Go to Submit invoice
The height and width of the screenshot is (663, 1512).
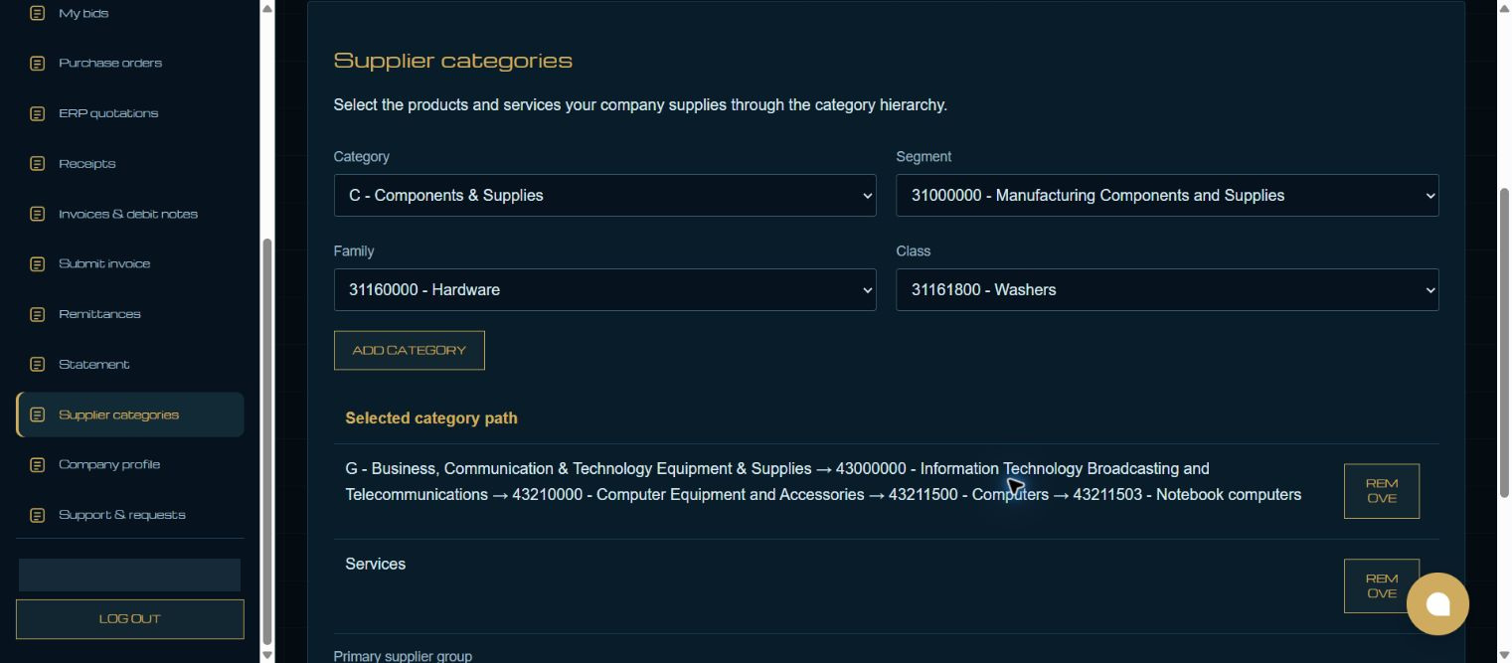(x=129, y=263)
